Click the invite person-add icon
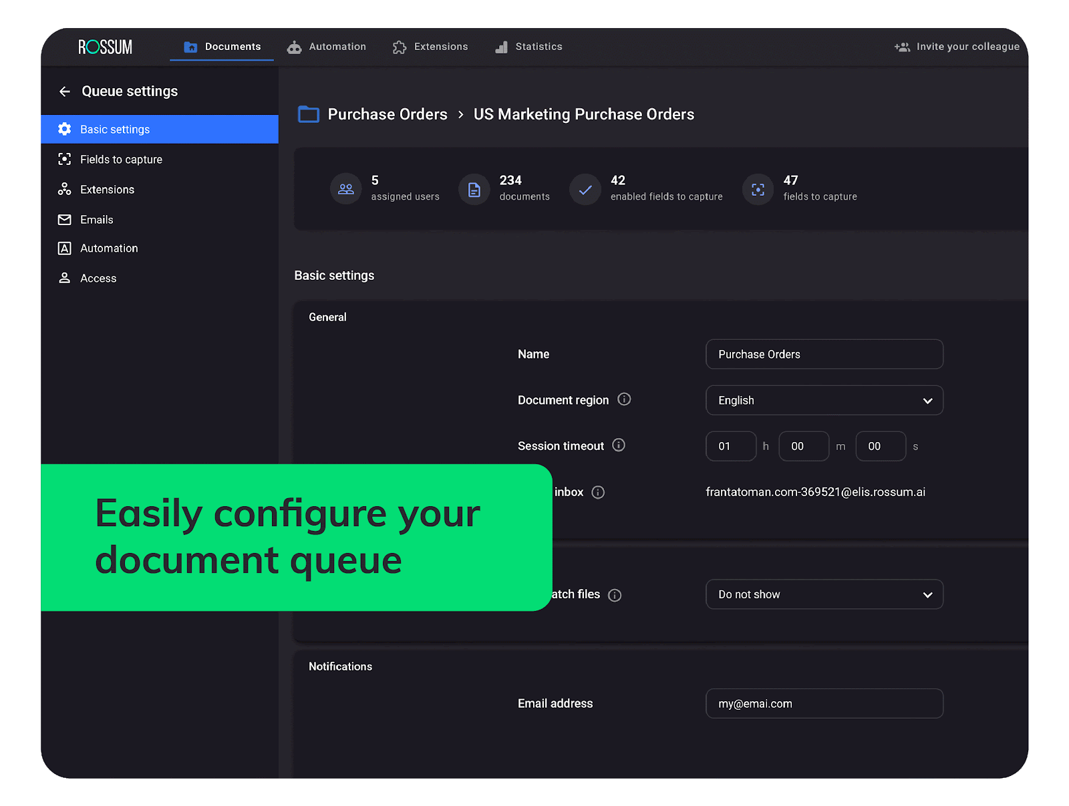This screenshot has width=1069, height=806. click(902, 47)
